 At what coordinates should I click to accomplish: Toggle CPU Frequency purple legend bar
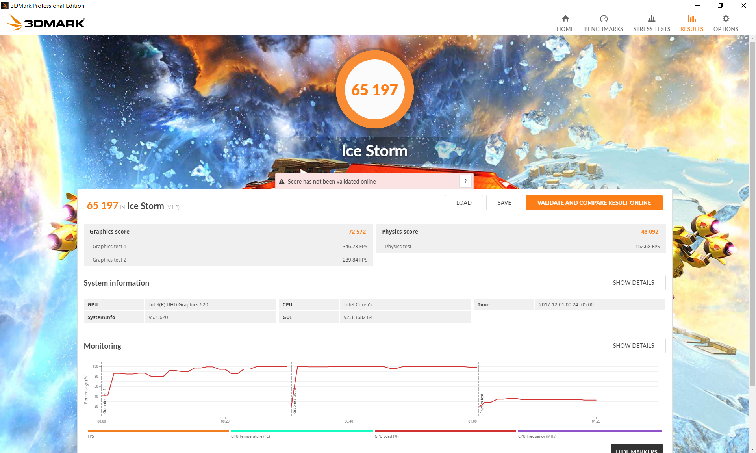click(x=589, y=431)
